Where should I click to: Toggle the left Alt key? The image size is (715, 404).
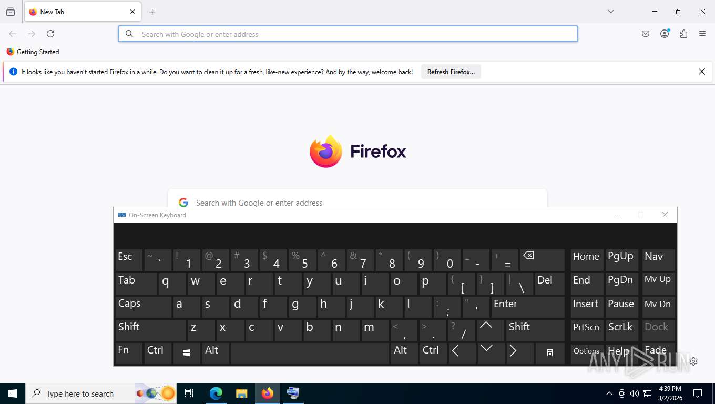pos(216,353)
